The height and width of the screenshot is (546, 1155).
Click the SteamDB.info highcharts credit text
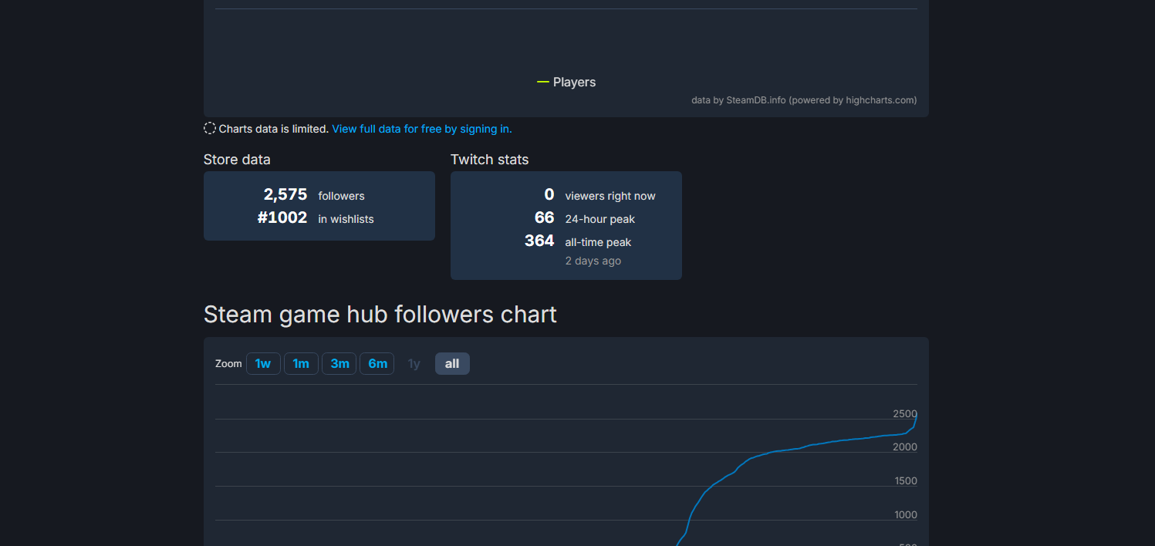803,100
